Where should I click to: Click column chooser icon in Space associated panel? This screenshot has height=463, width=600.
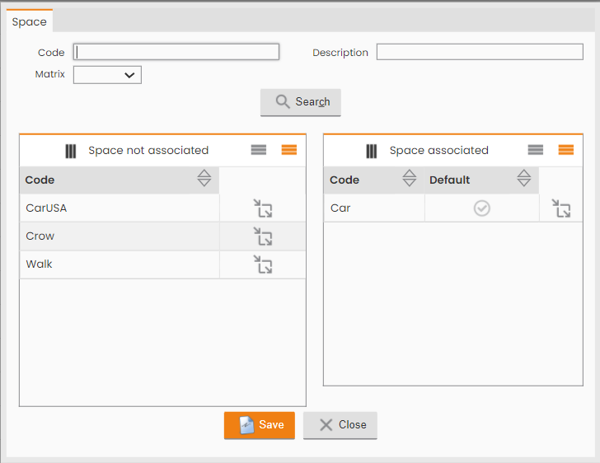pos(371,151)
